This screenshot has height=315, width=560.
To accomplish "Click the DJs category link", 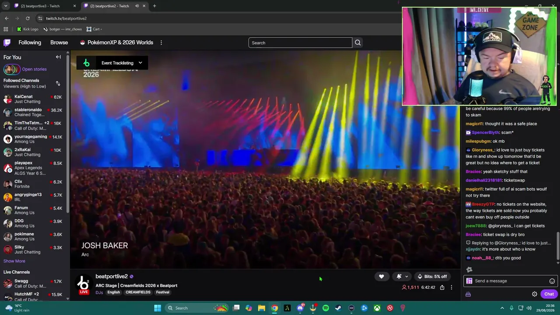I will [99, 292].
